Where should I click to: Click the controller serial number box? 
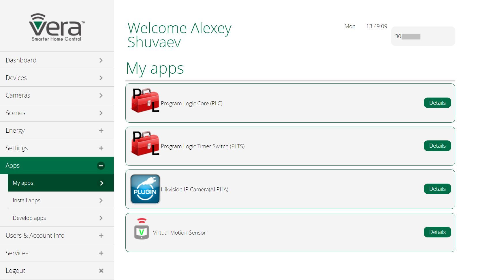(x=423, y=36)
